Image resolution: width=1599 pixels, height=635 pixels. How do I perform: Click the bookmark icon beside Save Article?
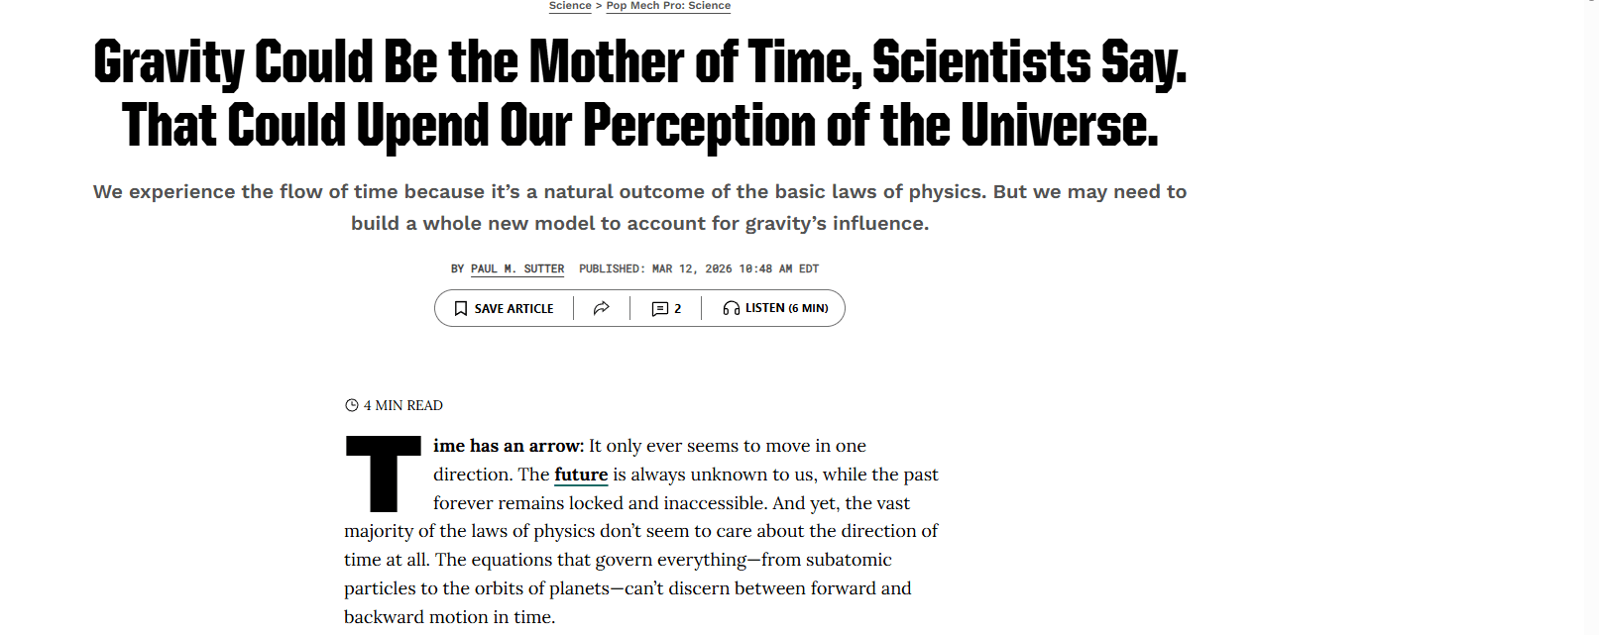coord(461,309)
